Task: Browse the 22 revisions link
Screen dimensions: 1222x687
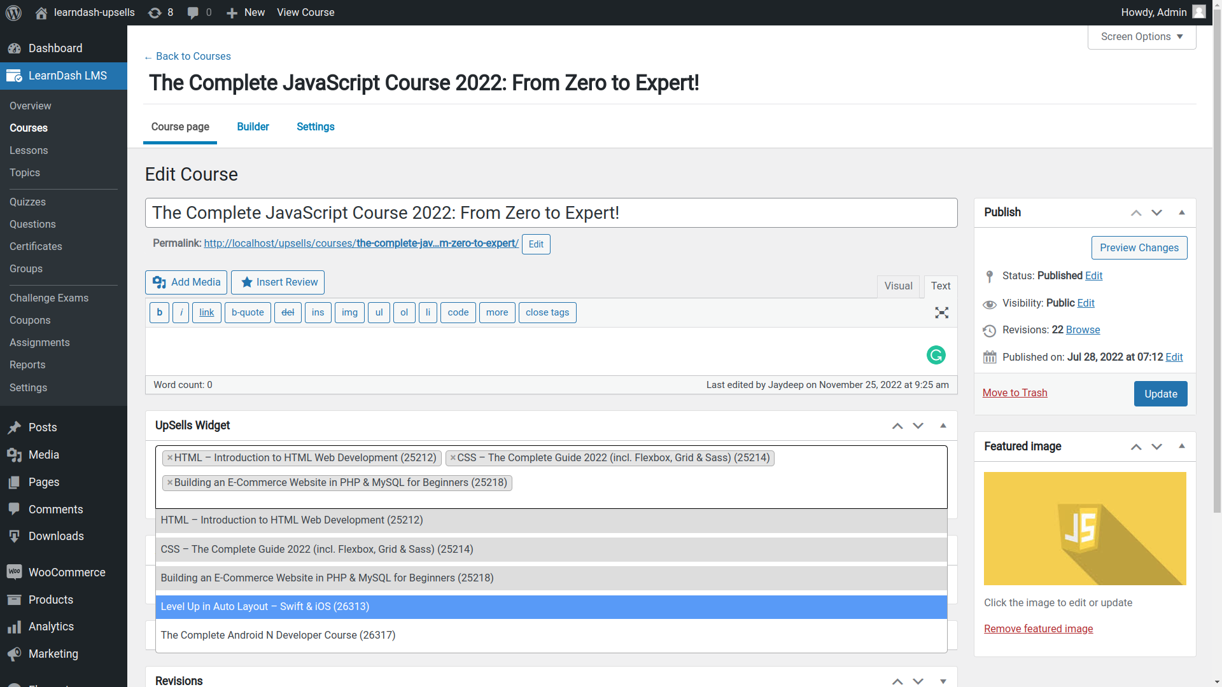Action: pos(1083,330)
